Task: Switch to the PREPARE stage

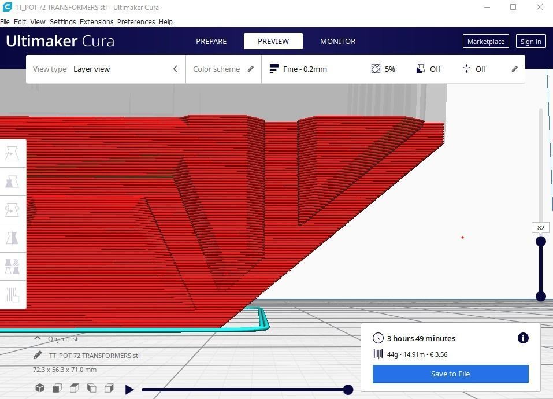Action: (x=211, y=41)
